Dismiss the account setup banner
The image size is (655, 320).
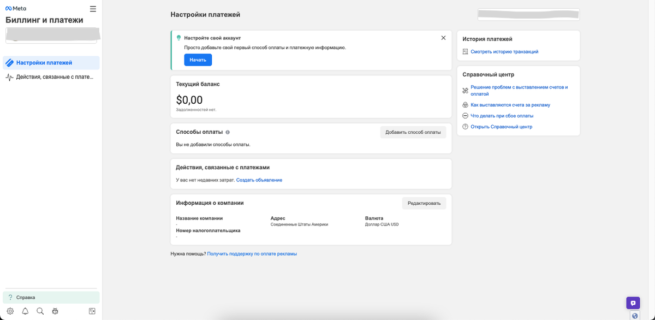click(443, 38)
